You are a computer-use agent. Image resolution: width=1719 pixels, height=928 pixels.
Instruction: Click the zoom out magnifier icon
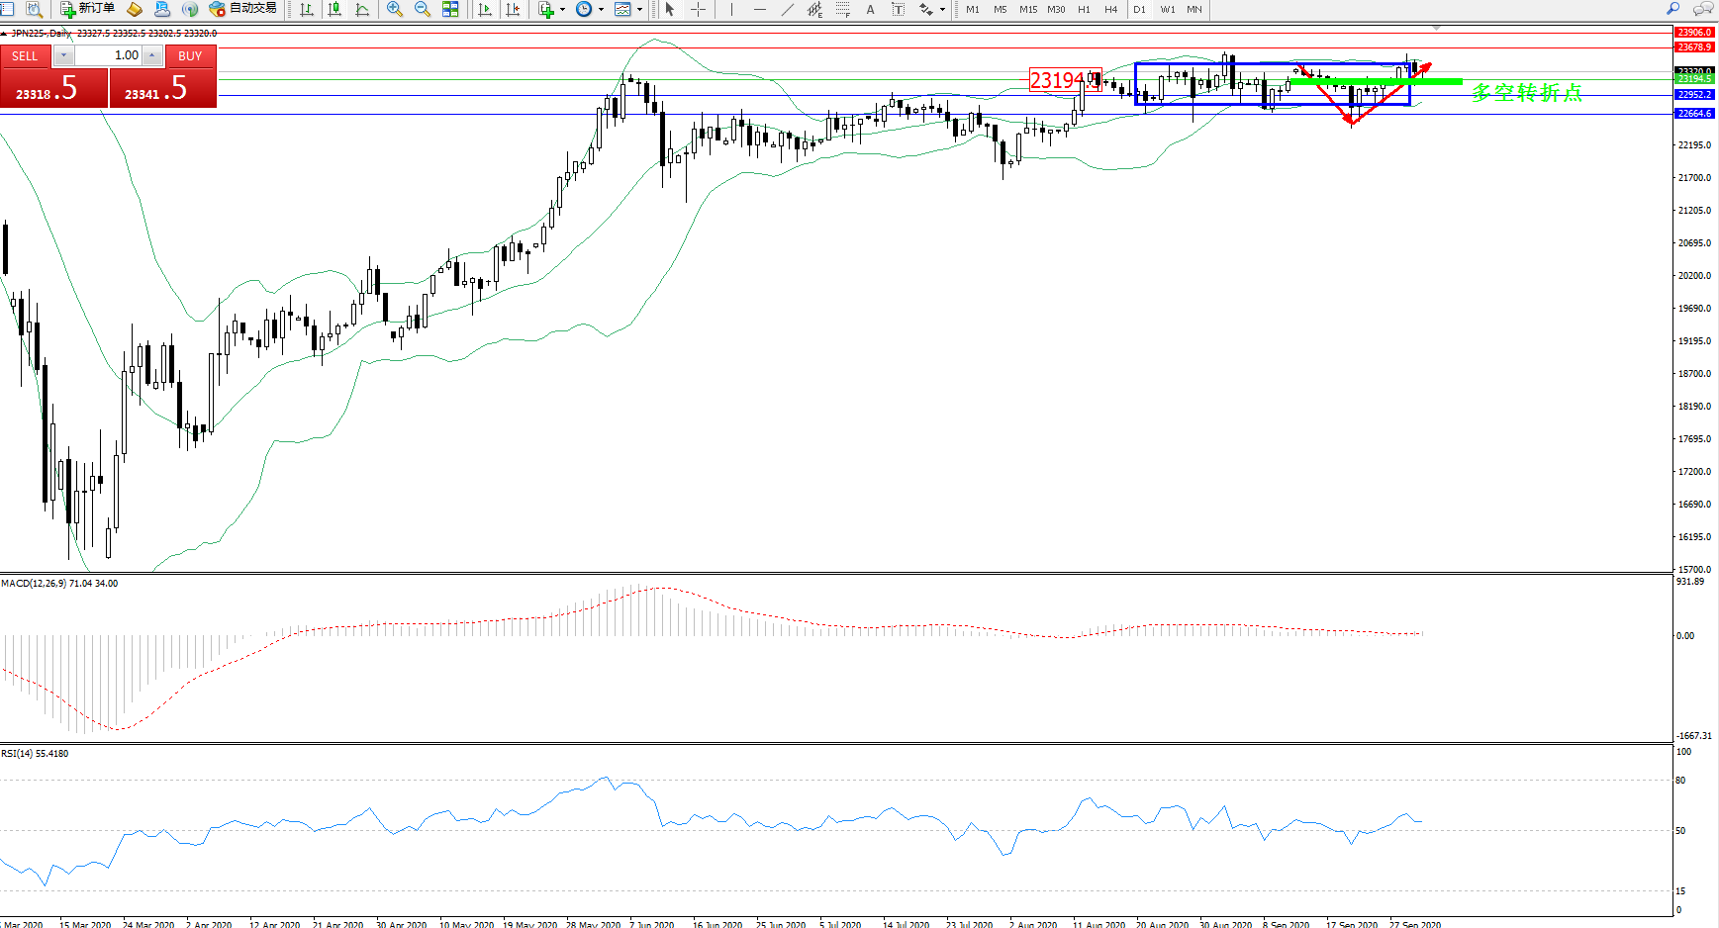(x=423, y=9)
